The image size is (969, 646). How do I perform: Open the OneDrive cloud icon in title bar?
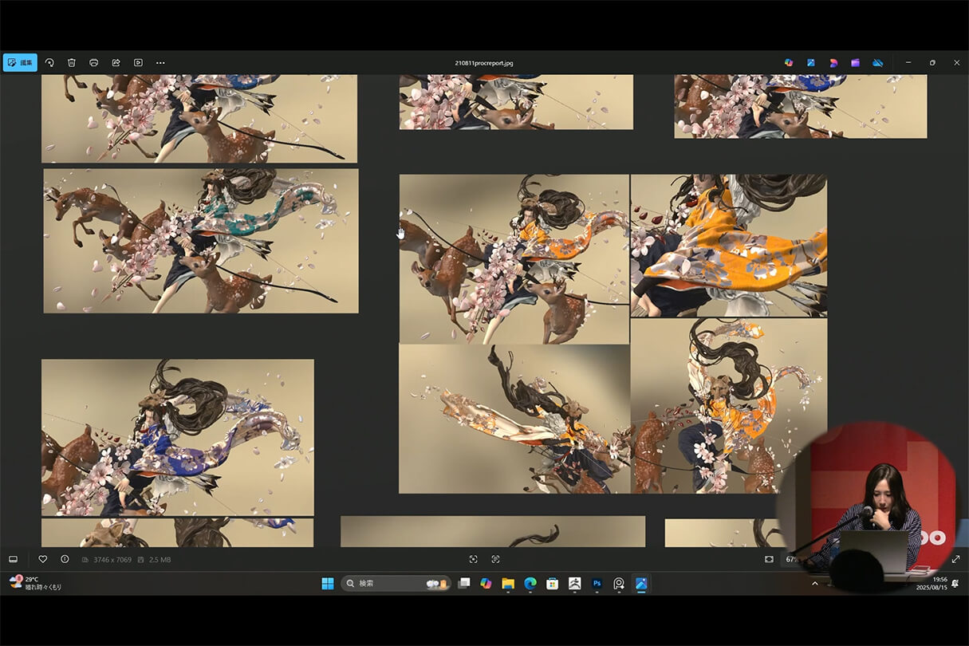click(x=877, y=62)
